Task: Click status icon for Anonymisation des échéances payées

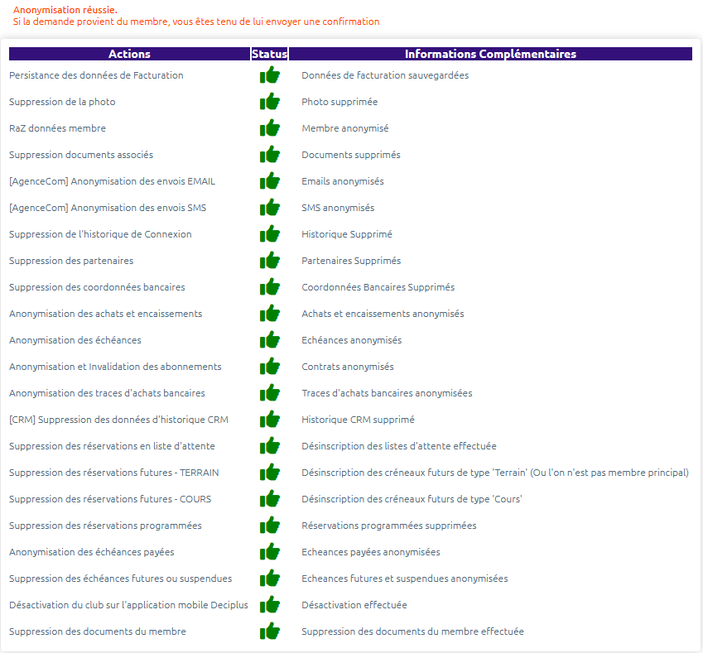Action: (269, 552)
